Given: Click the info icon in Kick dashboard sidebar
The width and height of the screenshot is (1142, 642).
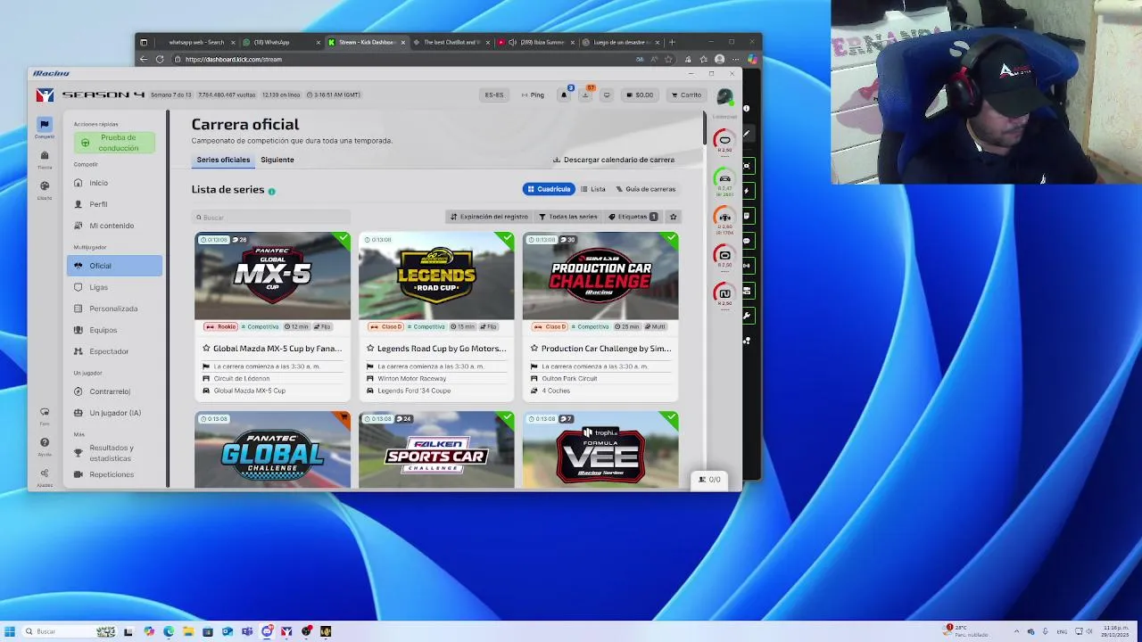Looking at the screenshot, I should pyautogui.click(x=747, y=109).
